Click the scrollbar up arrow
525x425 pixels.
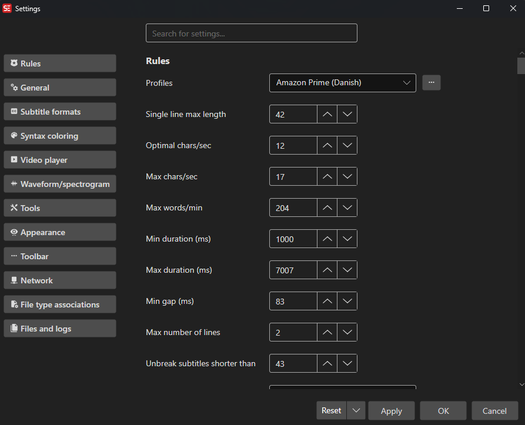pyautogui.click(x=521, y=53)
